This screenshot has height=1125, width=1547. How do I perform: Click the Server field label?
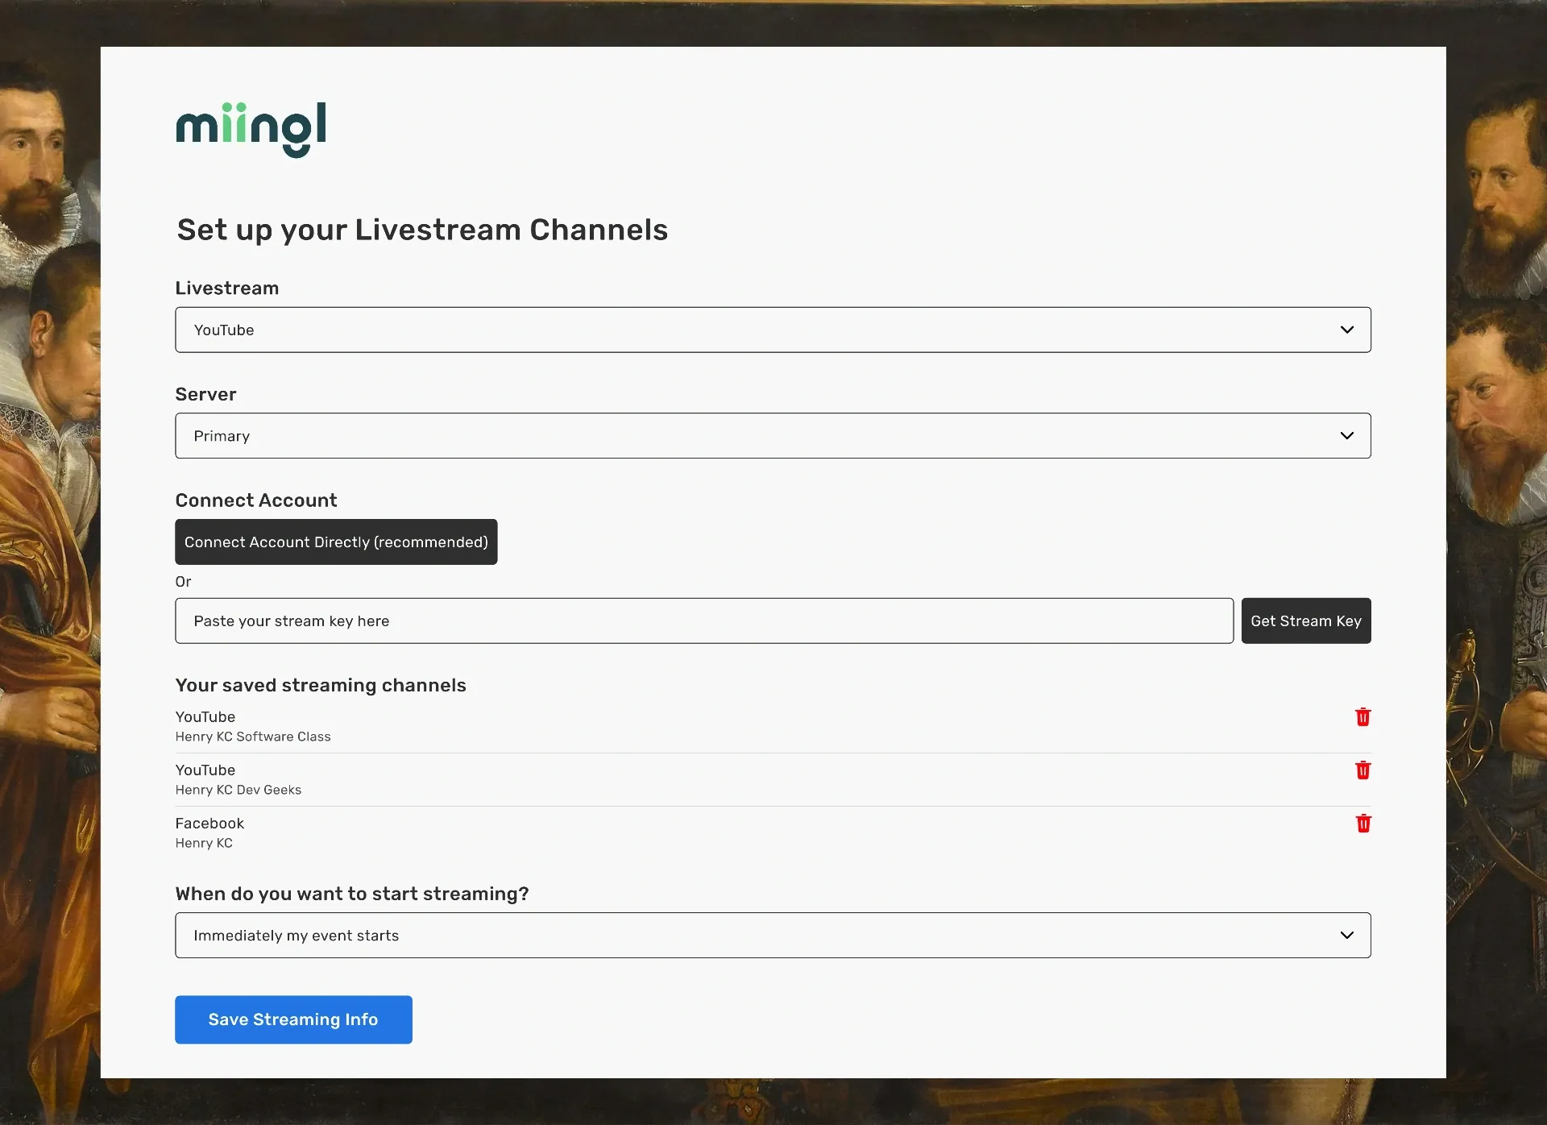pyautogui.click(x=205, y=394)
